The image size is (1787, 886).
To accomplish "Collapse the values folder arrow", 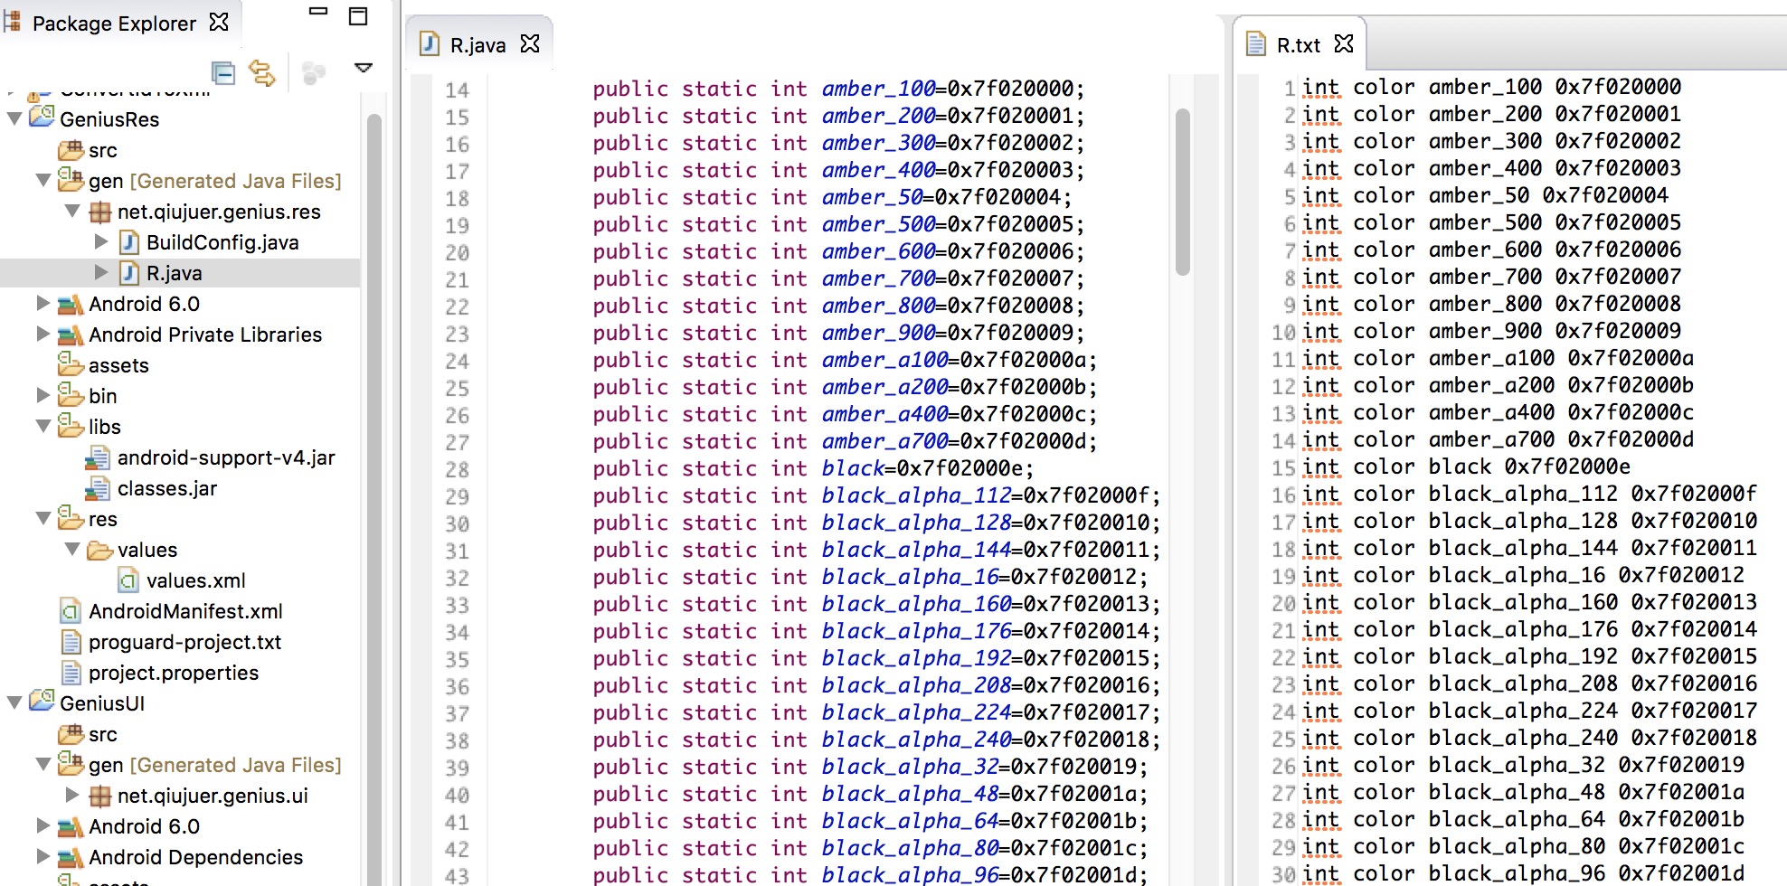I will [x=73, y=550].
